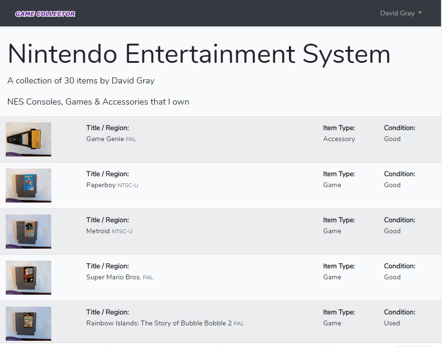Click the Good condition in Game Genie row
The width and height of the screenshot is (442, 347).
pos(392,139)
